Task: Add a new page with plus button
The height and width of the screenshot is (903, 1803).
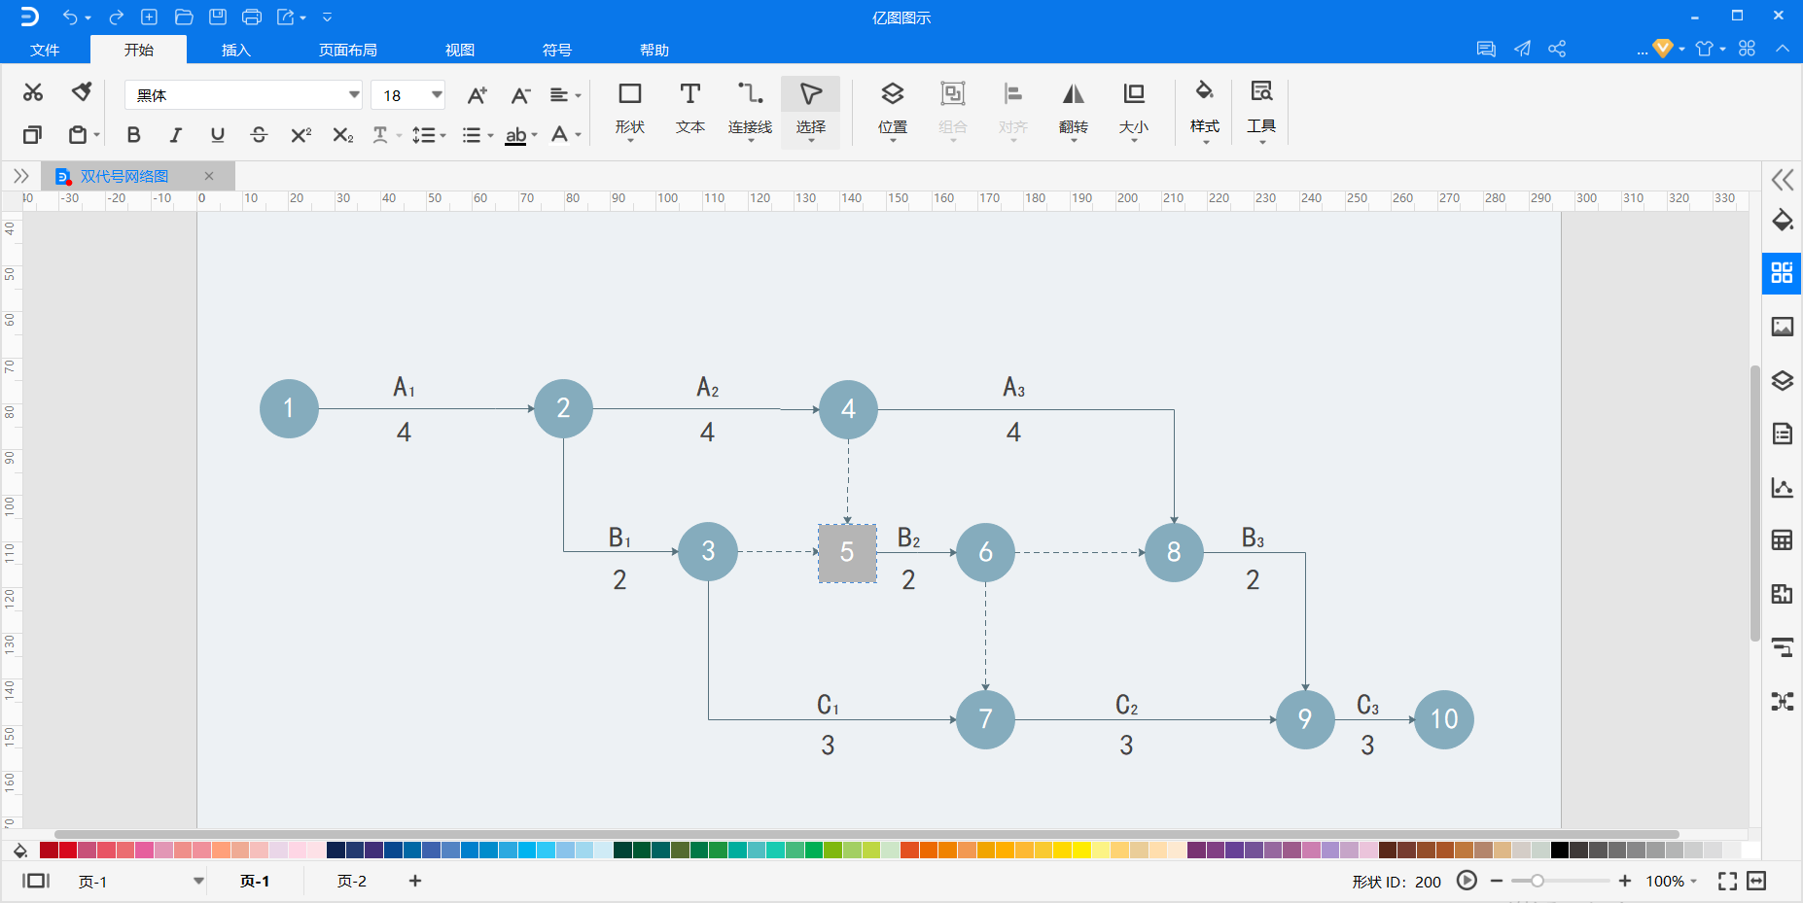Action: click(x=415, y=881)
